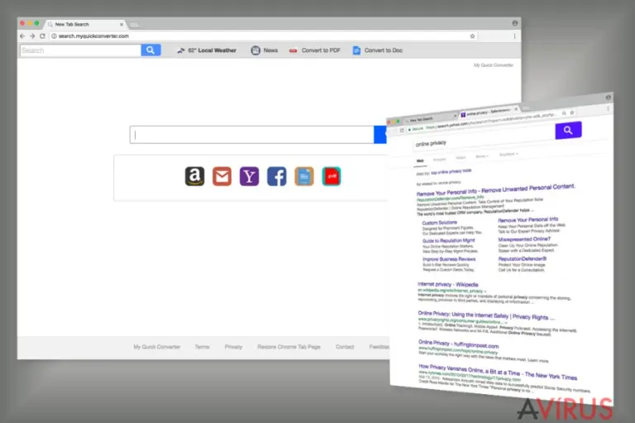Image resolution: width=635 pixels, height=423 pixels.
Task: Open the ReputationDefender® sublink
Action: (x=523, y=259)
